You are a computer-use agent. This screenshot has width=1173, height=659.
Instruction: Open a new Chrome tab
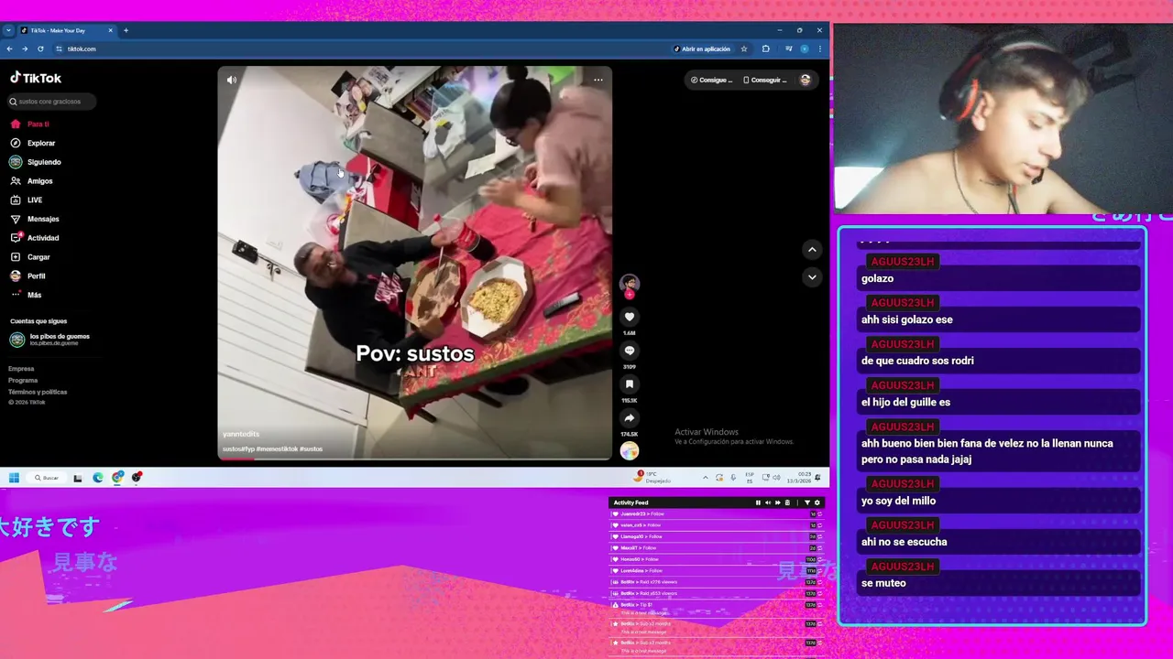coord(126,30)
